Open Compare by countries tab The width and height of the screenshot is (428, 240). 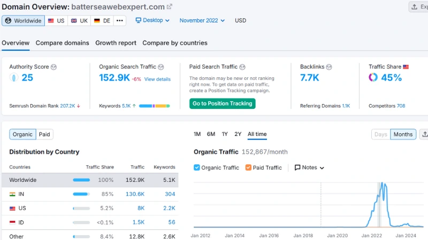tap(175, 43)
